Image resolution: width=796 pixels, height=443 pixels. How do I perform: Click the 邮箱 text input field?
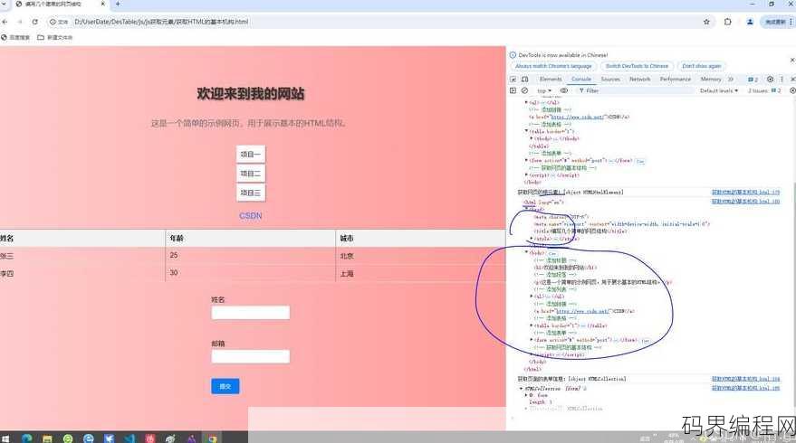pyautogui.click(x=250, y=356)
